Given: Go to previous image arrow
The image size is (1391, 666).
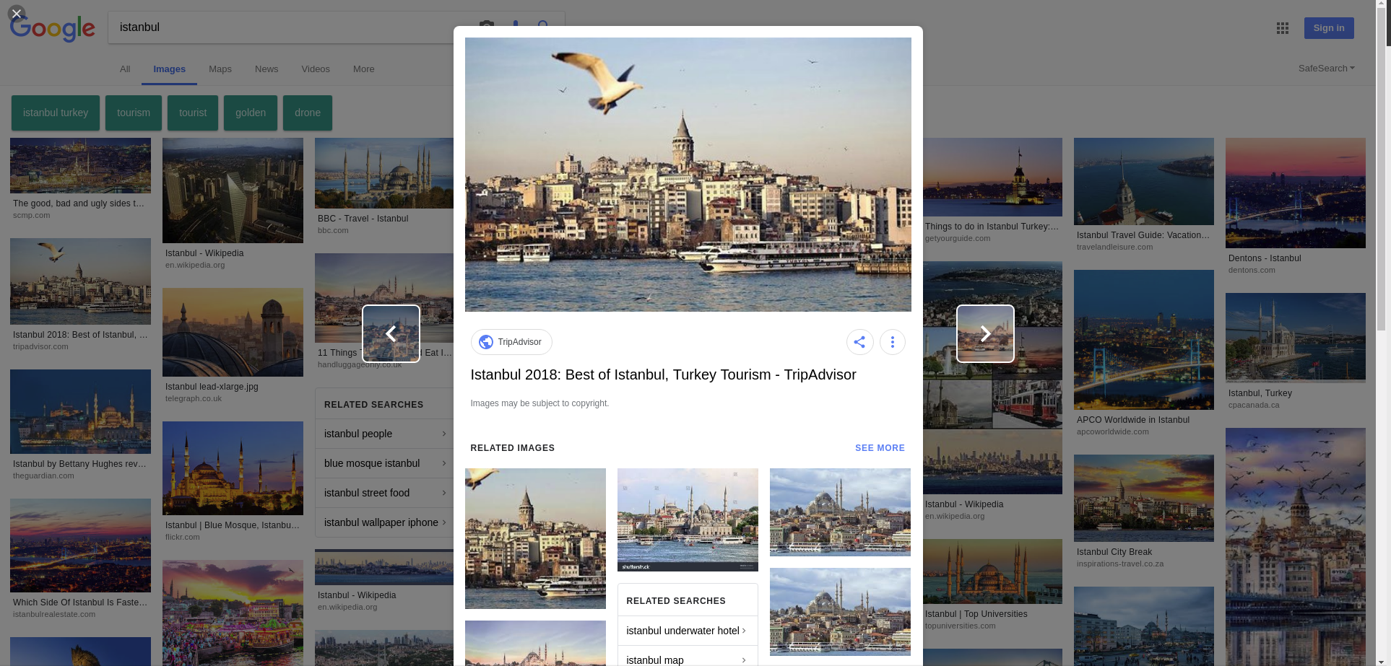Looking at the screenshot, I should tap(391, 333).
